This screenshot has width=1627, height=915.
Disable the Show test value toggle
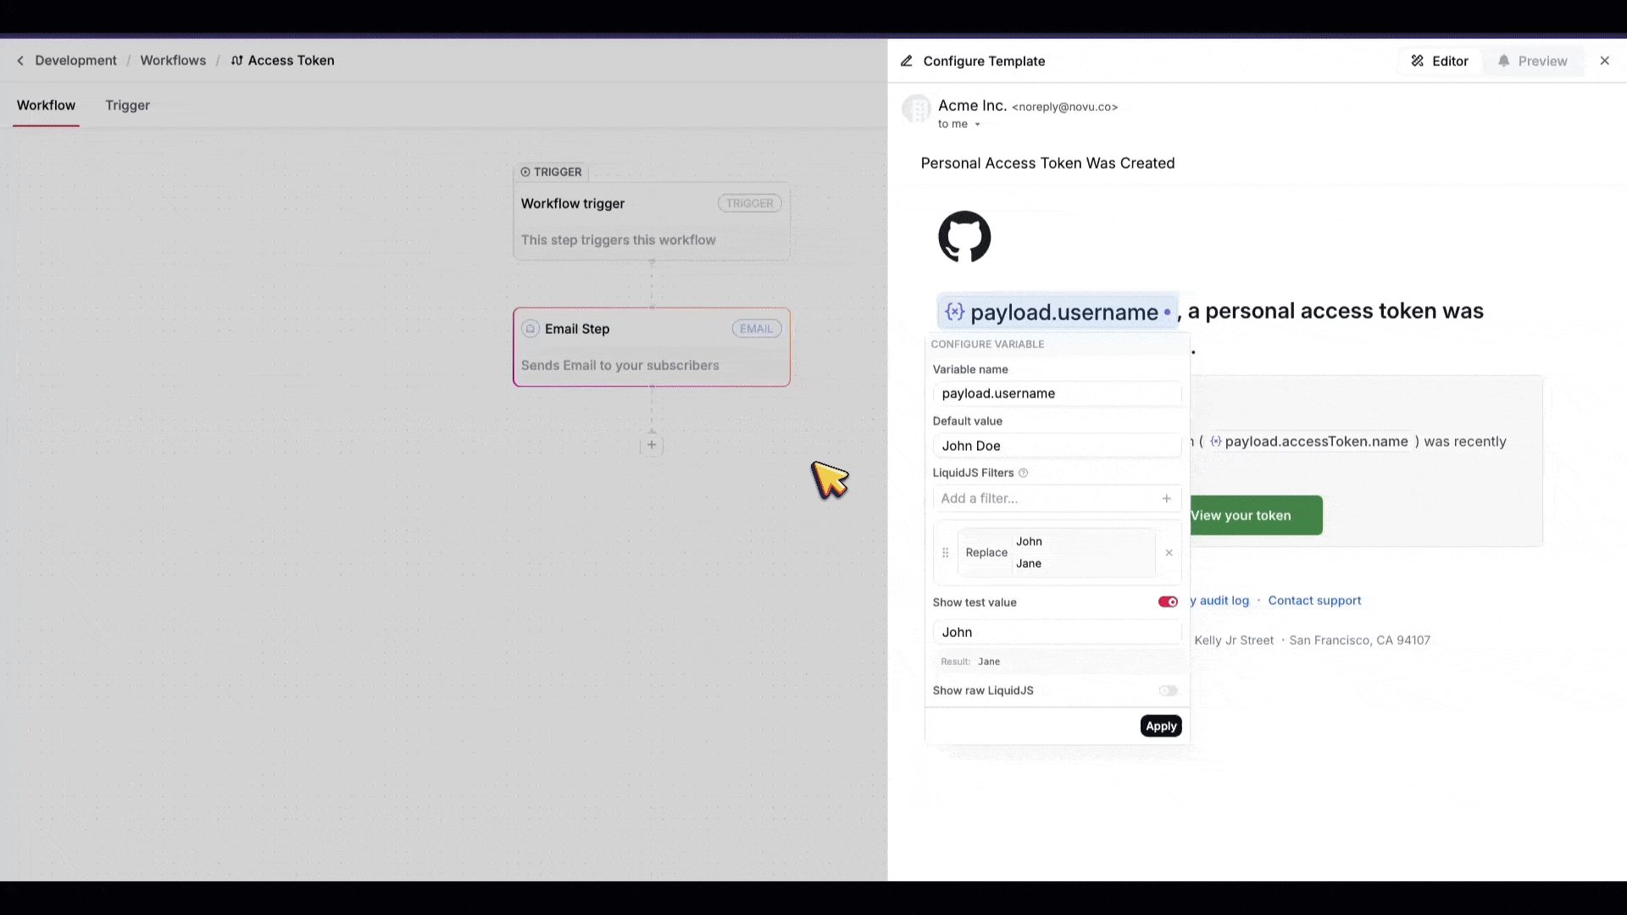1168,602
